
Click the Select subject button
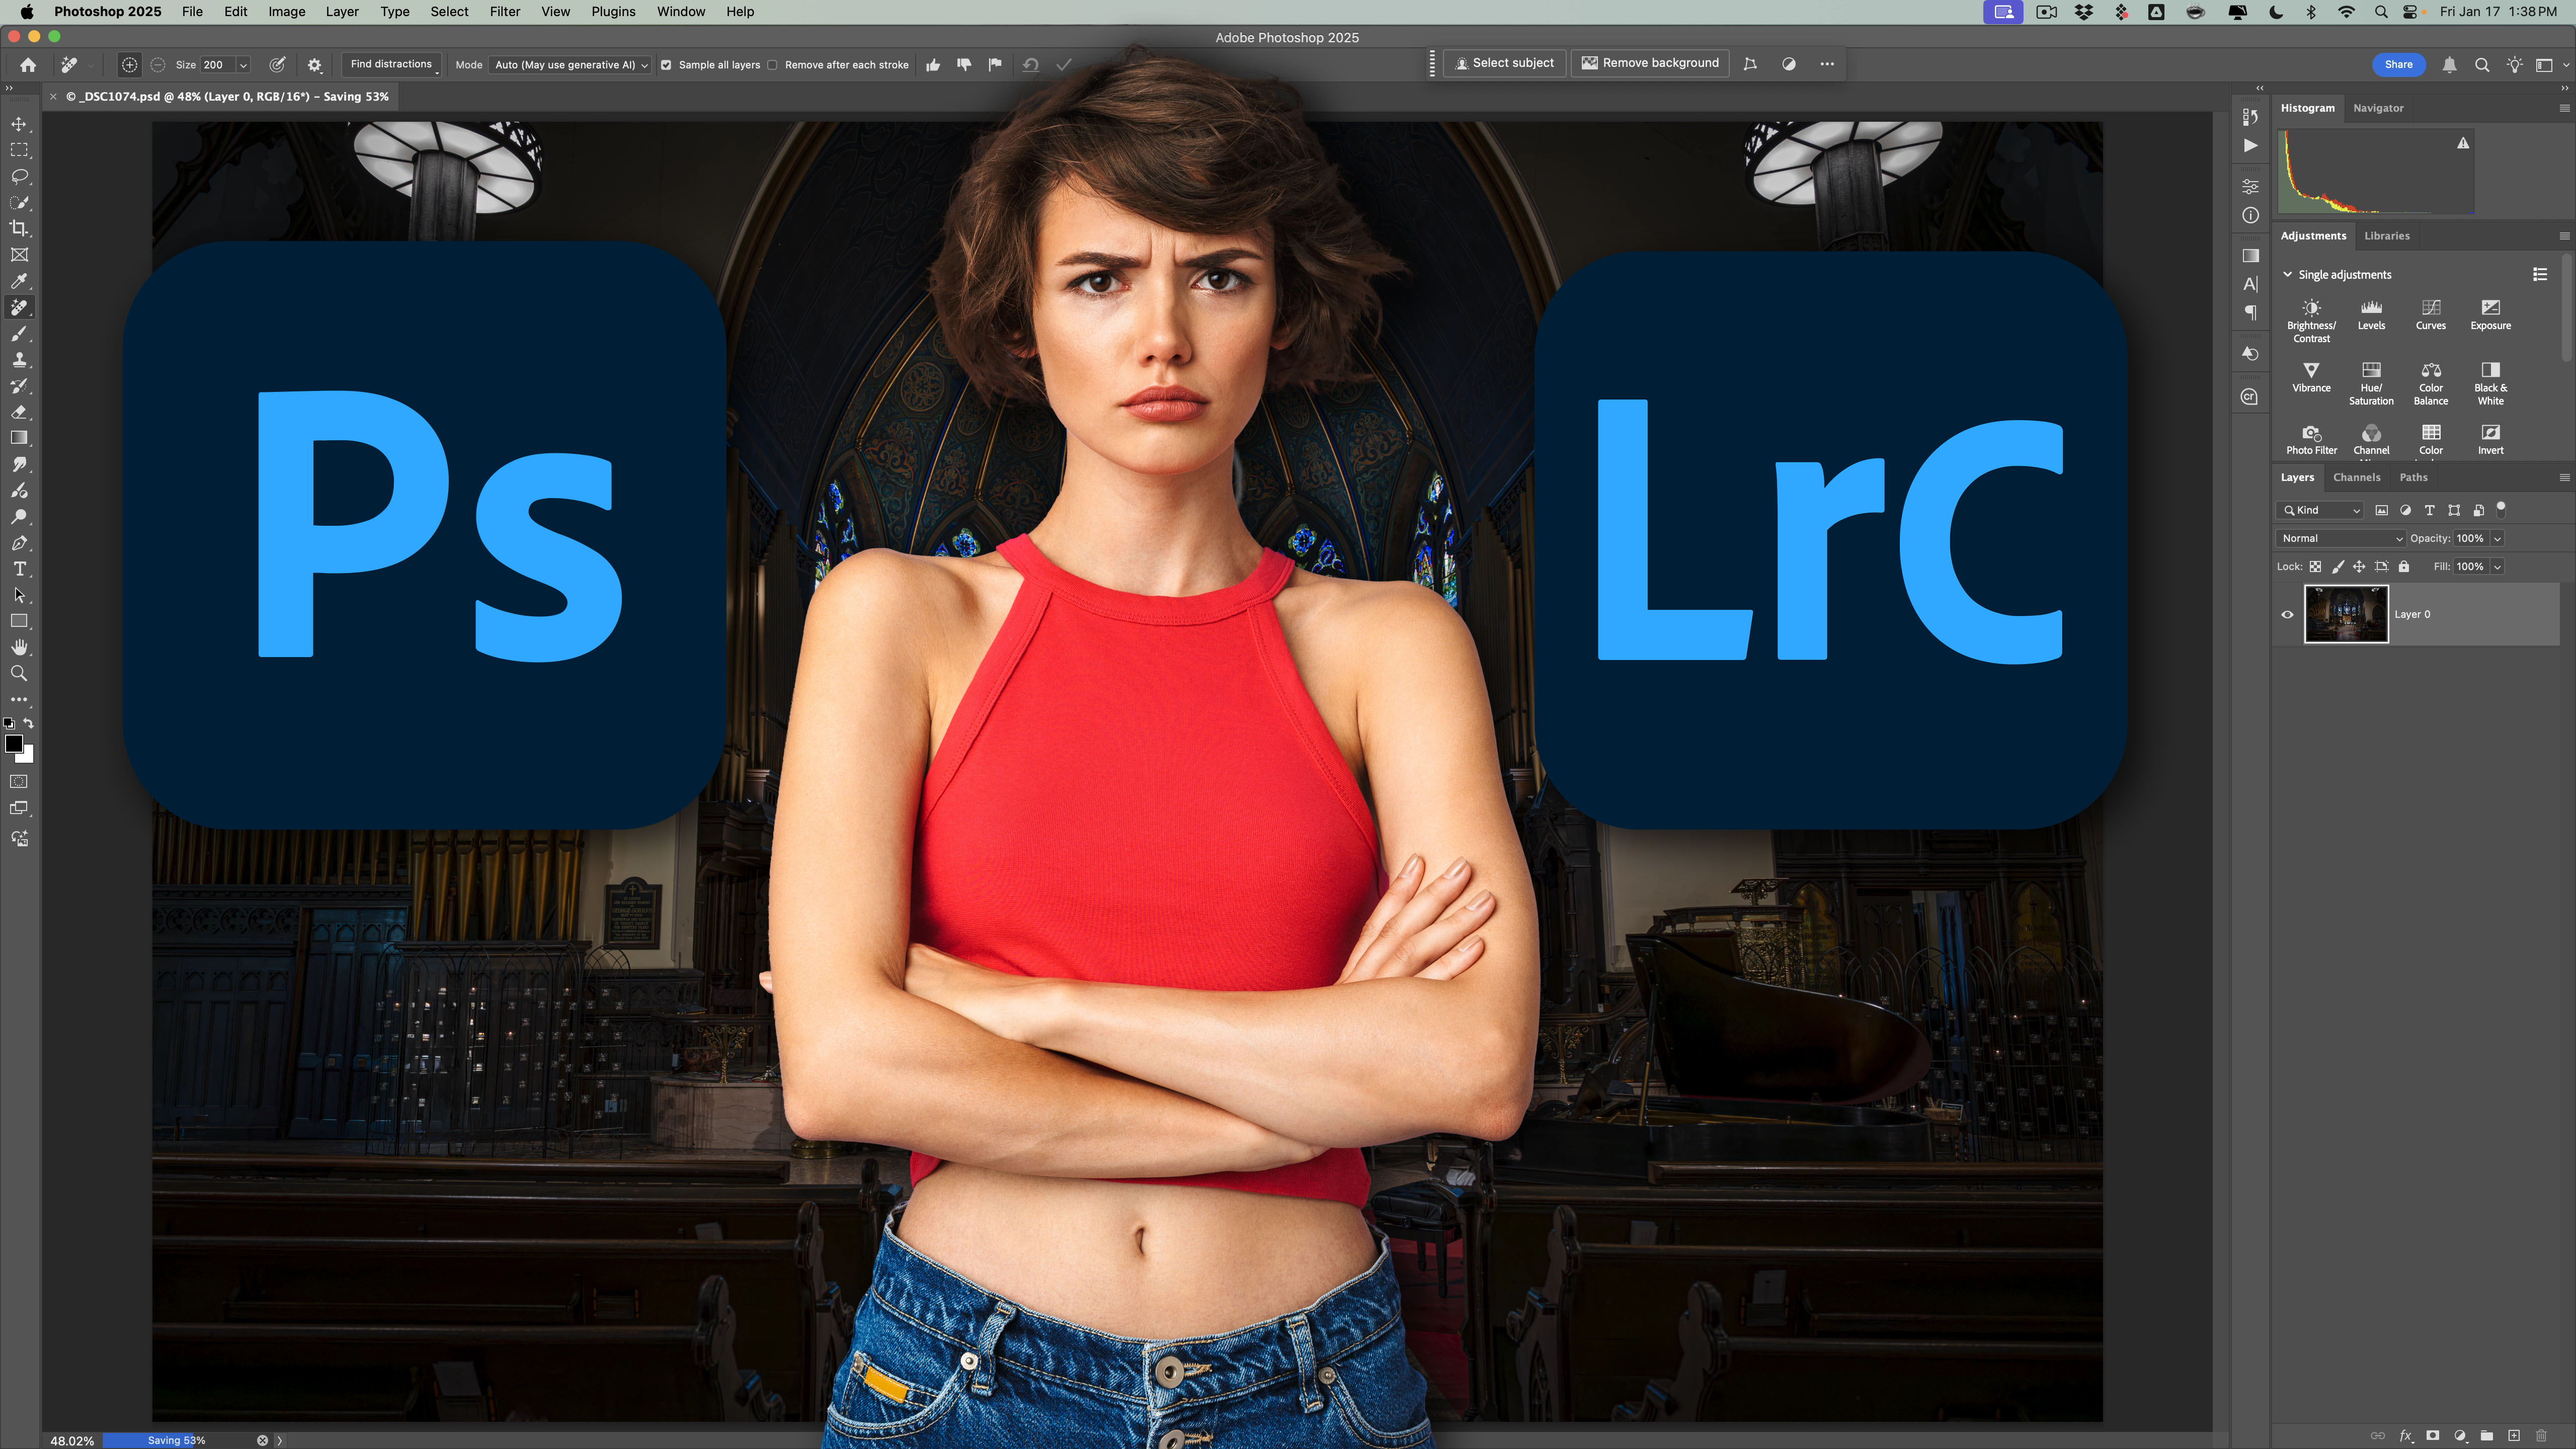[x=1504, y=63]
